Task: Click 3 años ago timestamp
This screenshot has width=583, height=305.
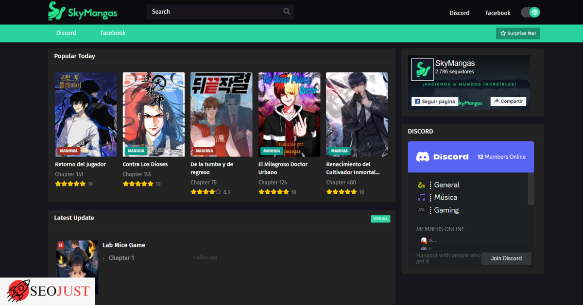Action: coord(205,258)
